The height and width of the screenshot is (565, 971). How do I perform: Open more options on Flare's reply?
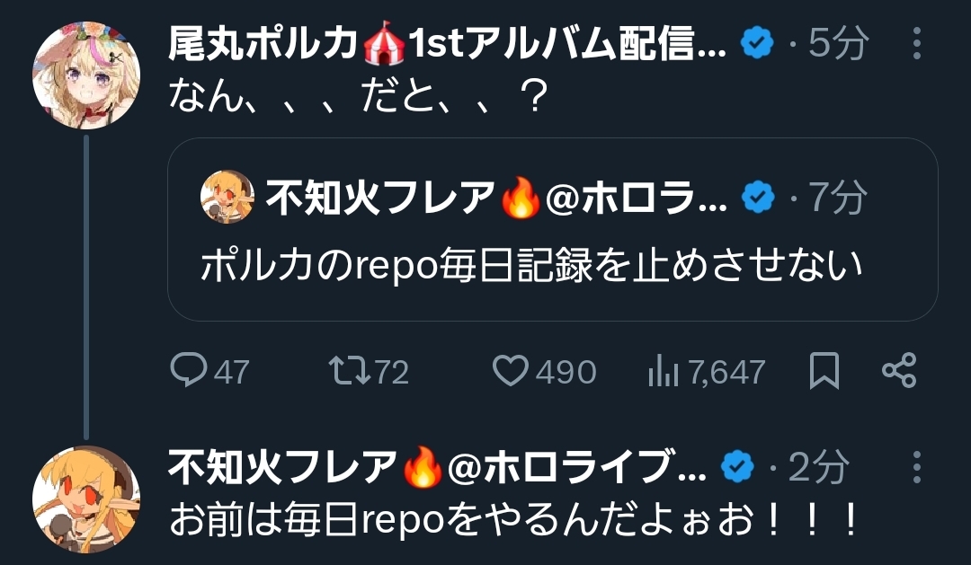(916, 466)
